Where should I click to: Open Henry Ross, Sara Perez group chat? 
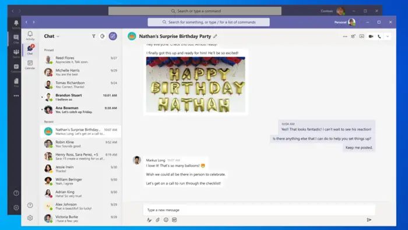tap(80, 156)
